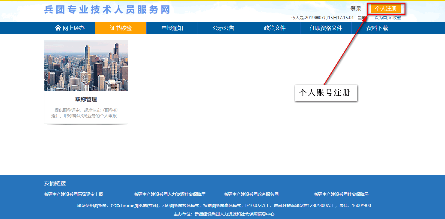The width and height of the screenshot is (445, 219).
Task: Select the 职称管理 card title
Action: [x=86, y=99]
